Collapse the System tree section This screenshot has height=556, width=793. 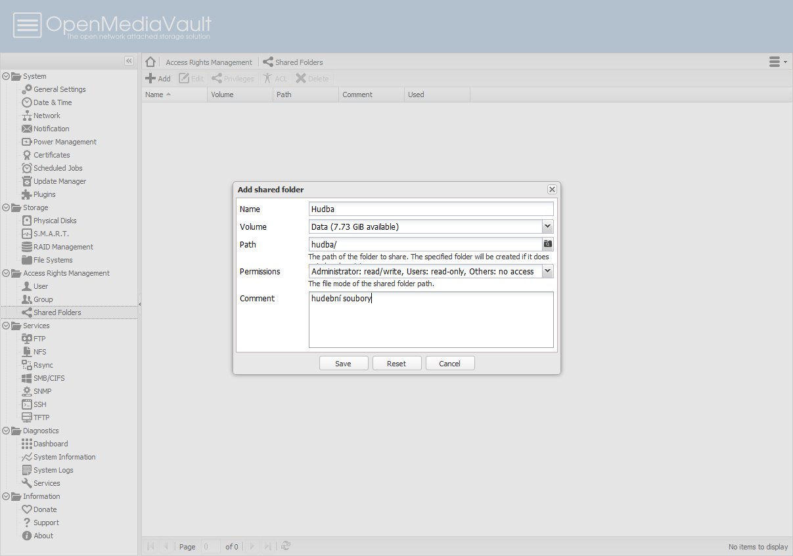click(x=6, y=76)
